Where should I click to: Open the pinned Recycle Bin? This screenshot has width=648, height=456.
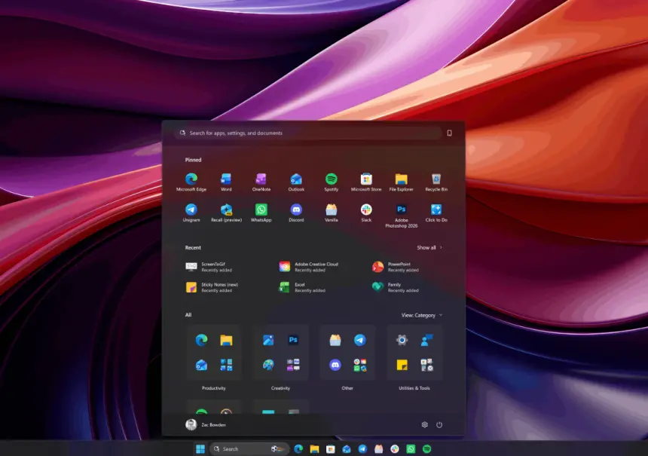(436, 182)
